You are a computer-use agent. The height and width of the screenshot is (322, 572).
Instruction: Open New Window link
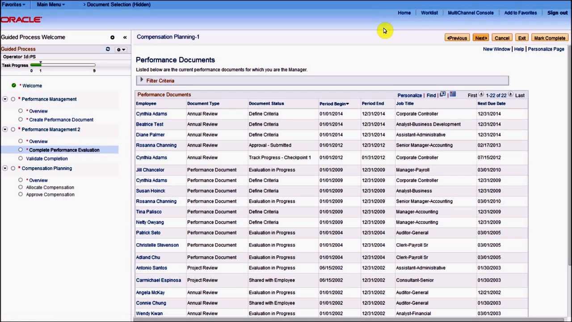pos(496,49)
